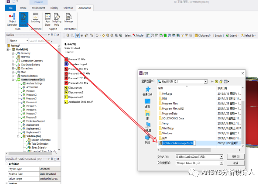Expand the Connections tree node
This screenshot has height=184, width=263.
(13, 69)
